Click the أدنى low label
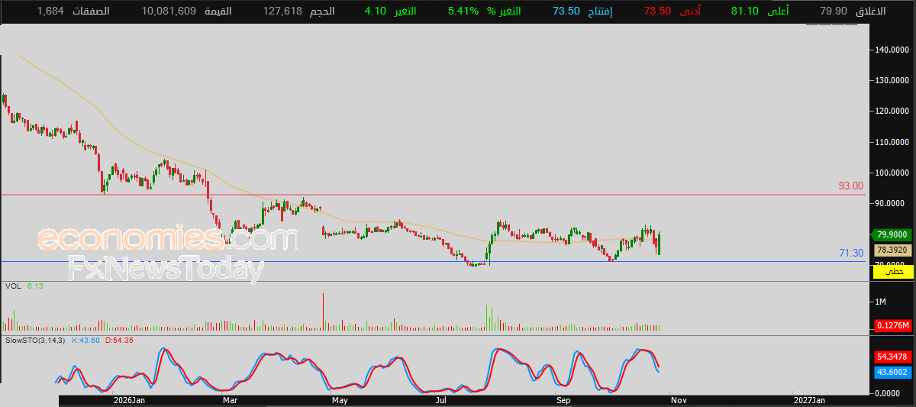This screenshot has width=916, height=407. 689,11
